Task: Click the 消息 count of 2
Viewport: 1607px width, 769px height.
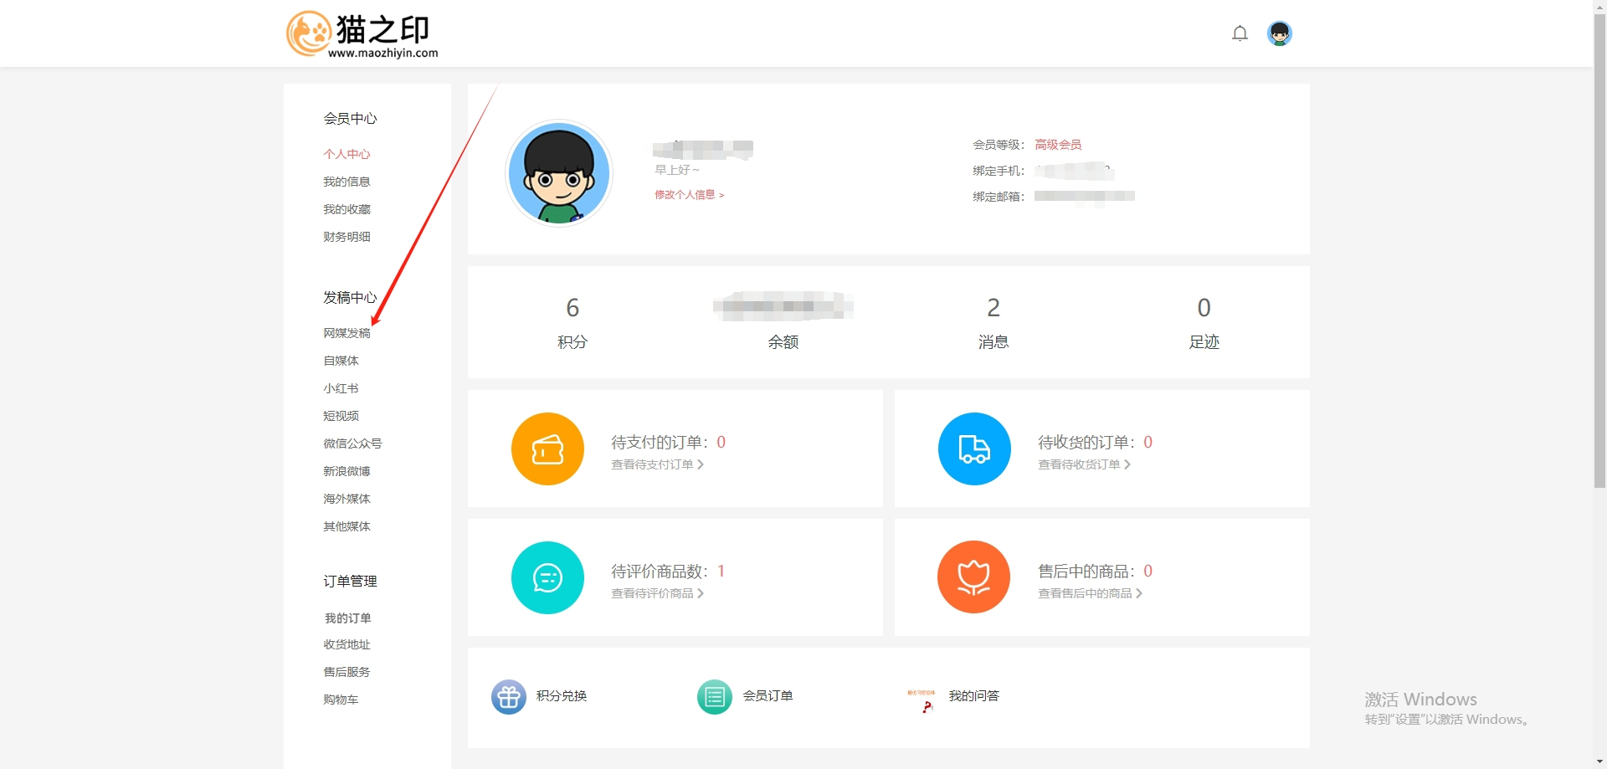Action: [993, 308]
